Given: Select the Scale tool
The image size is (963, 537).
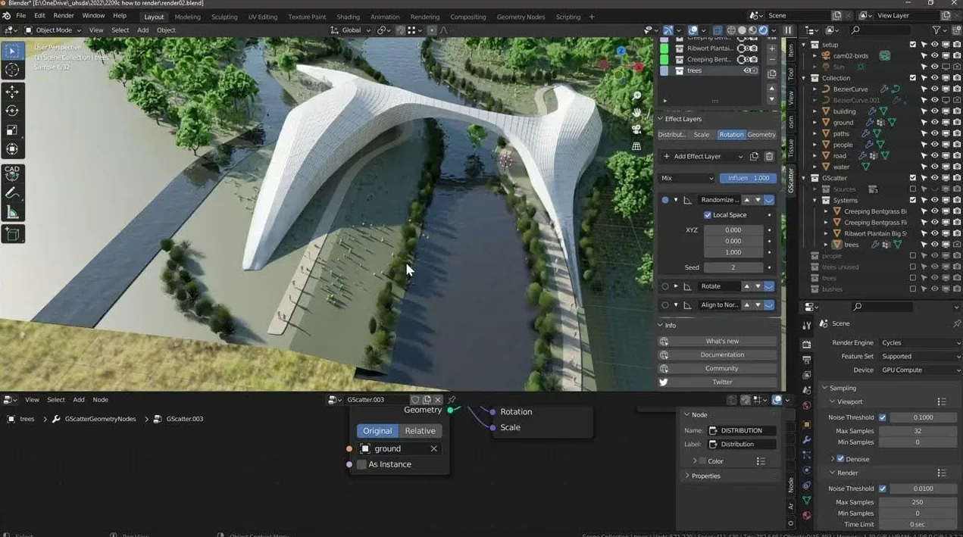Looking at the screenshot, I should (12, 130).
